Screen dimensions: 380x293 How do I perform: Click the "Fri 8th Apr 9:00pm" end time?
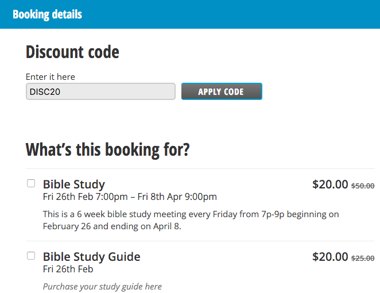pos(178,197)
